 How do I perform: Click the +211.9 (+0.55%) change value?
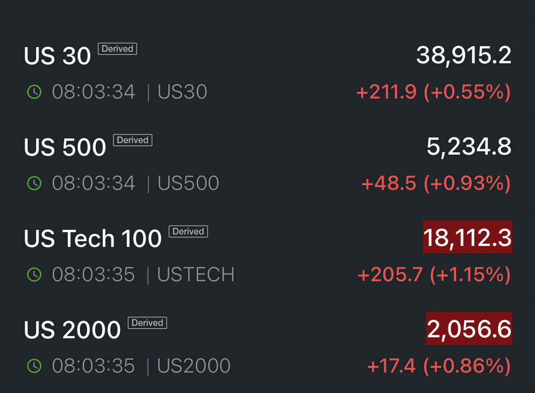(433, 92)
